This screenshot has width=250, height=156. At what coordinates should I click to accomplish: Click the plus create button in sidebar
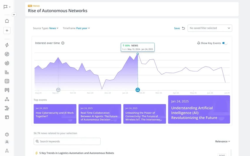point(7,31)
